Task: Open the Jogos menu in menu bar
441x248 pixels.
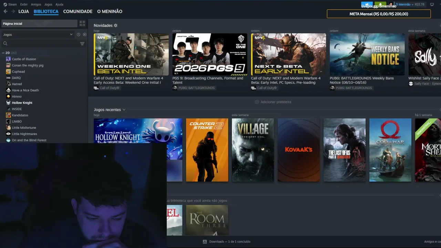Action: click(48, 4)
